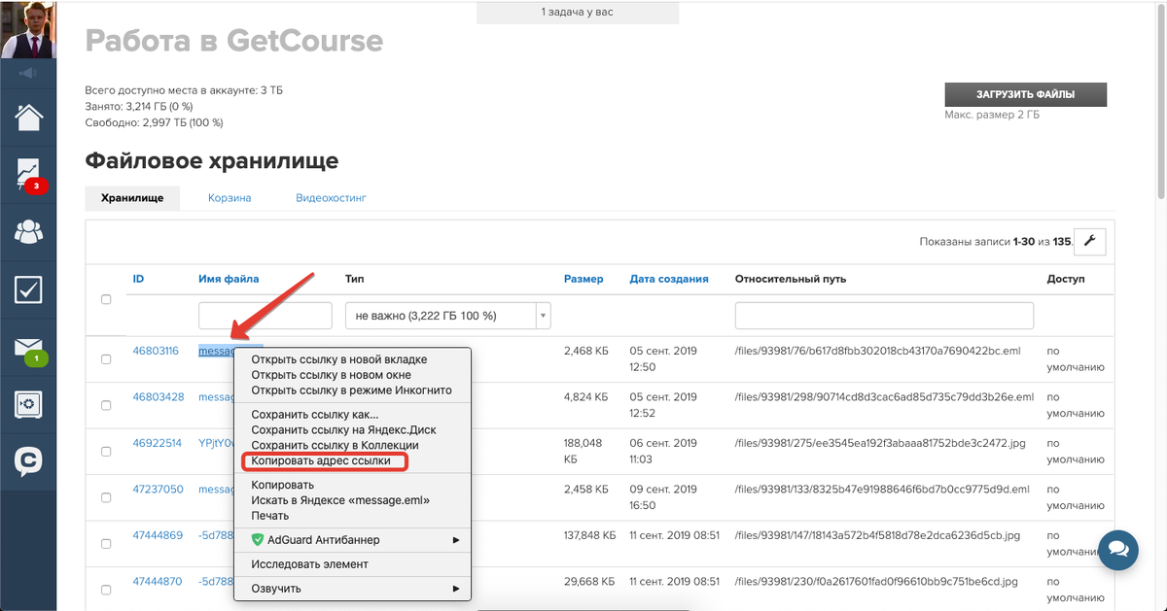The width and height of the screenshot is (1167, 611).
Task: Open the Тип filter dropdown
Action: pyautogui.click(x=447, y=316)
